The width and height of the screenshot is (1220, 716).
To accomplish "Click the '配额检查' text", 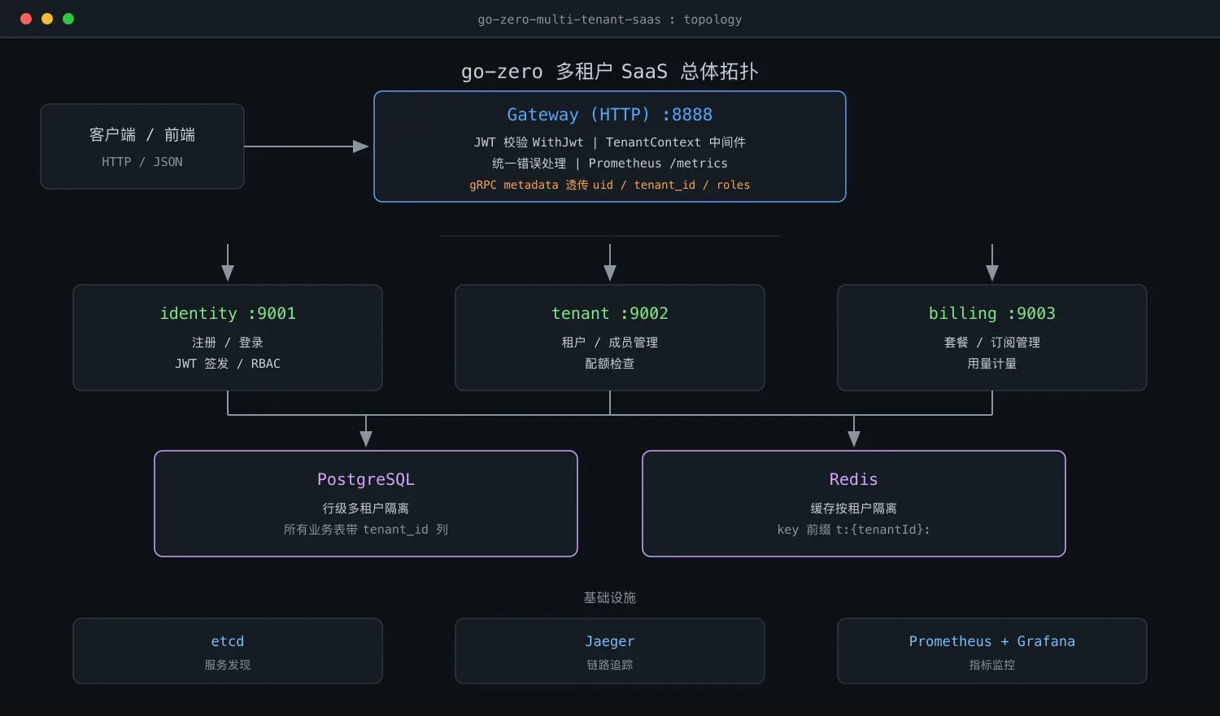I will (x=610, y=364).
